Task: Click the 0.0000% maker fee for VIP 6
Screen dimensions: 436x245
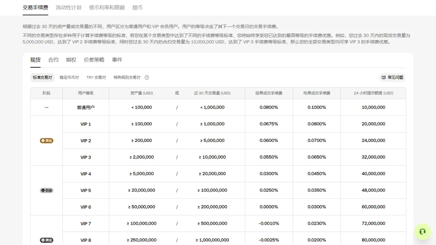Action: (x=269, y=207)
